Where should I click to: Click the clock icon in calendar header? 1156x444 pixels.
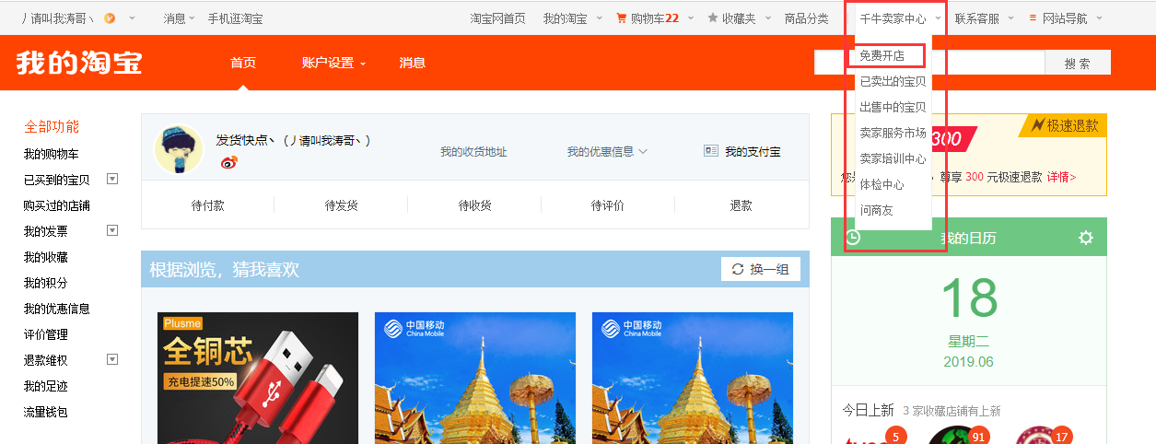[853, 238]
